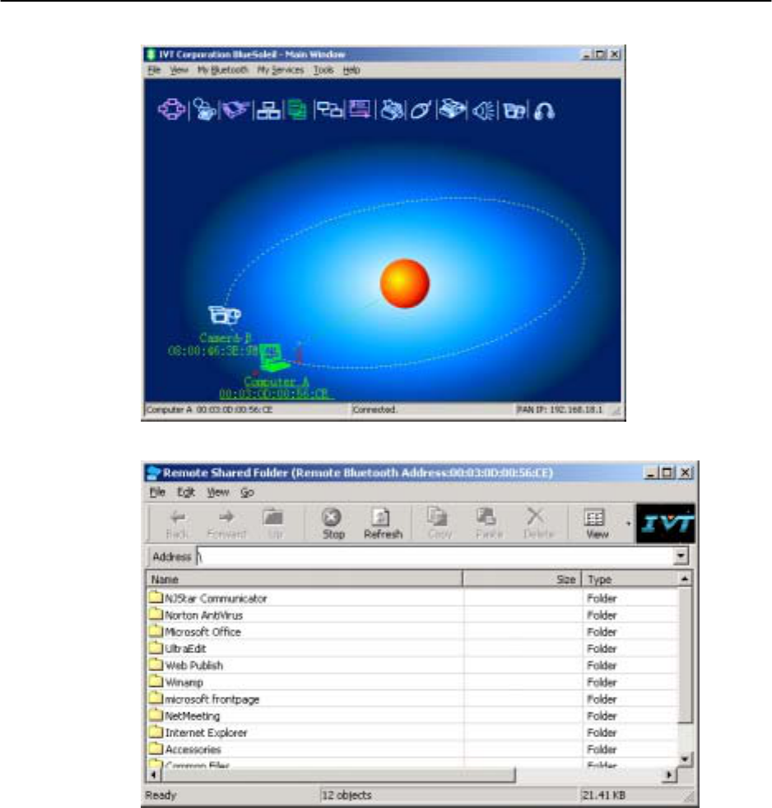Image resolution: width=772 pixels, height=808 pixels.
Task: Click the horizontal scrollbar left arrow
Action: click(153, 774)
